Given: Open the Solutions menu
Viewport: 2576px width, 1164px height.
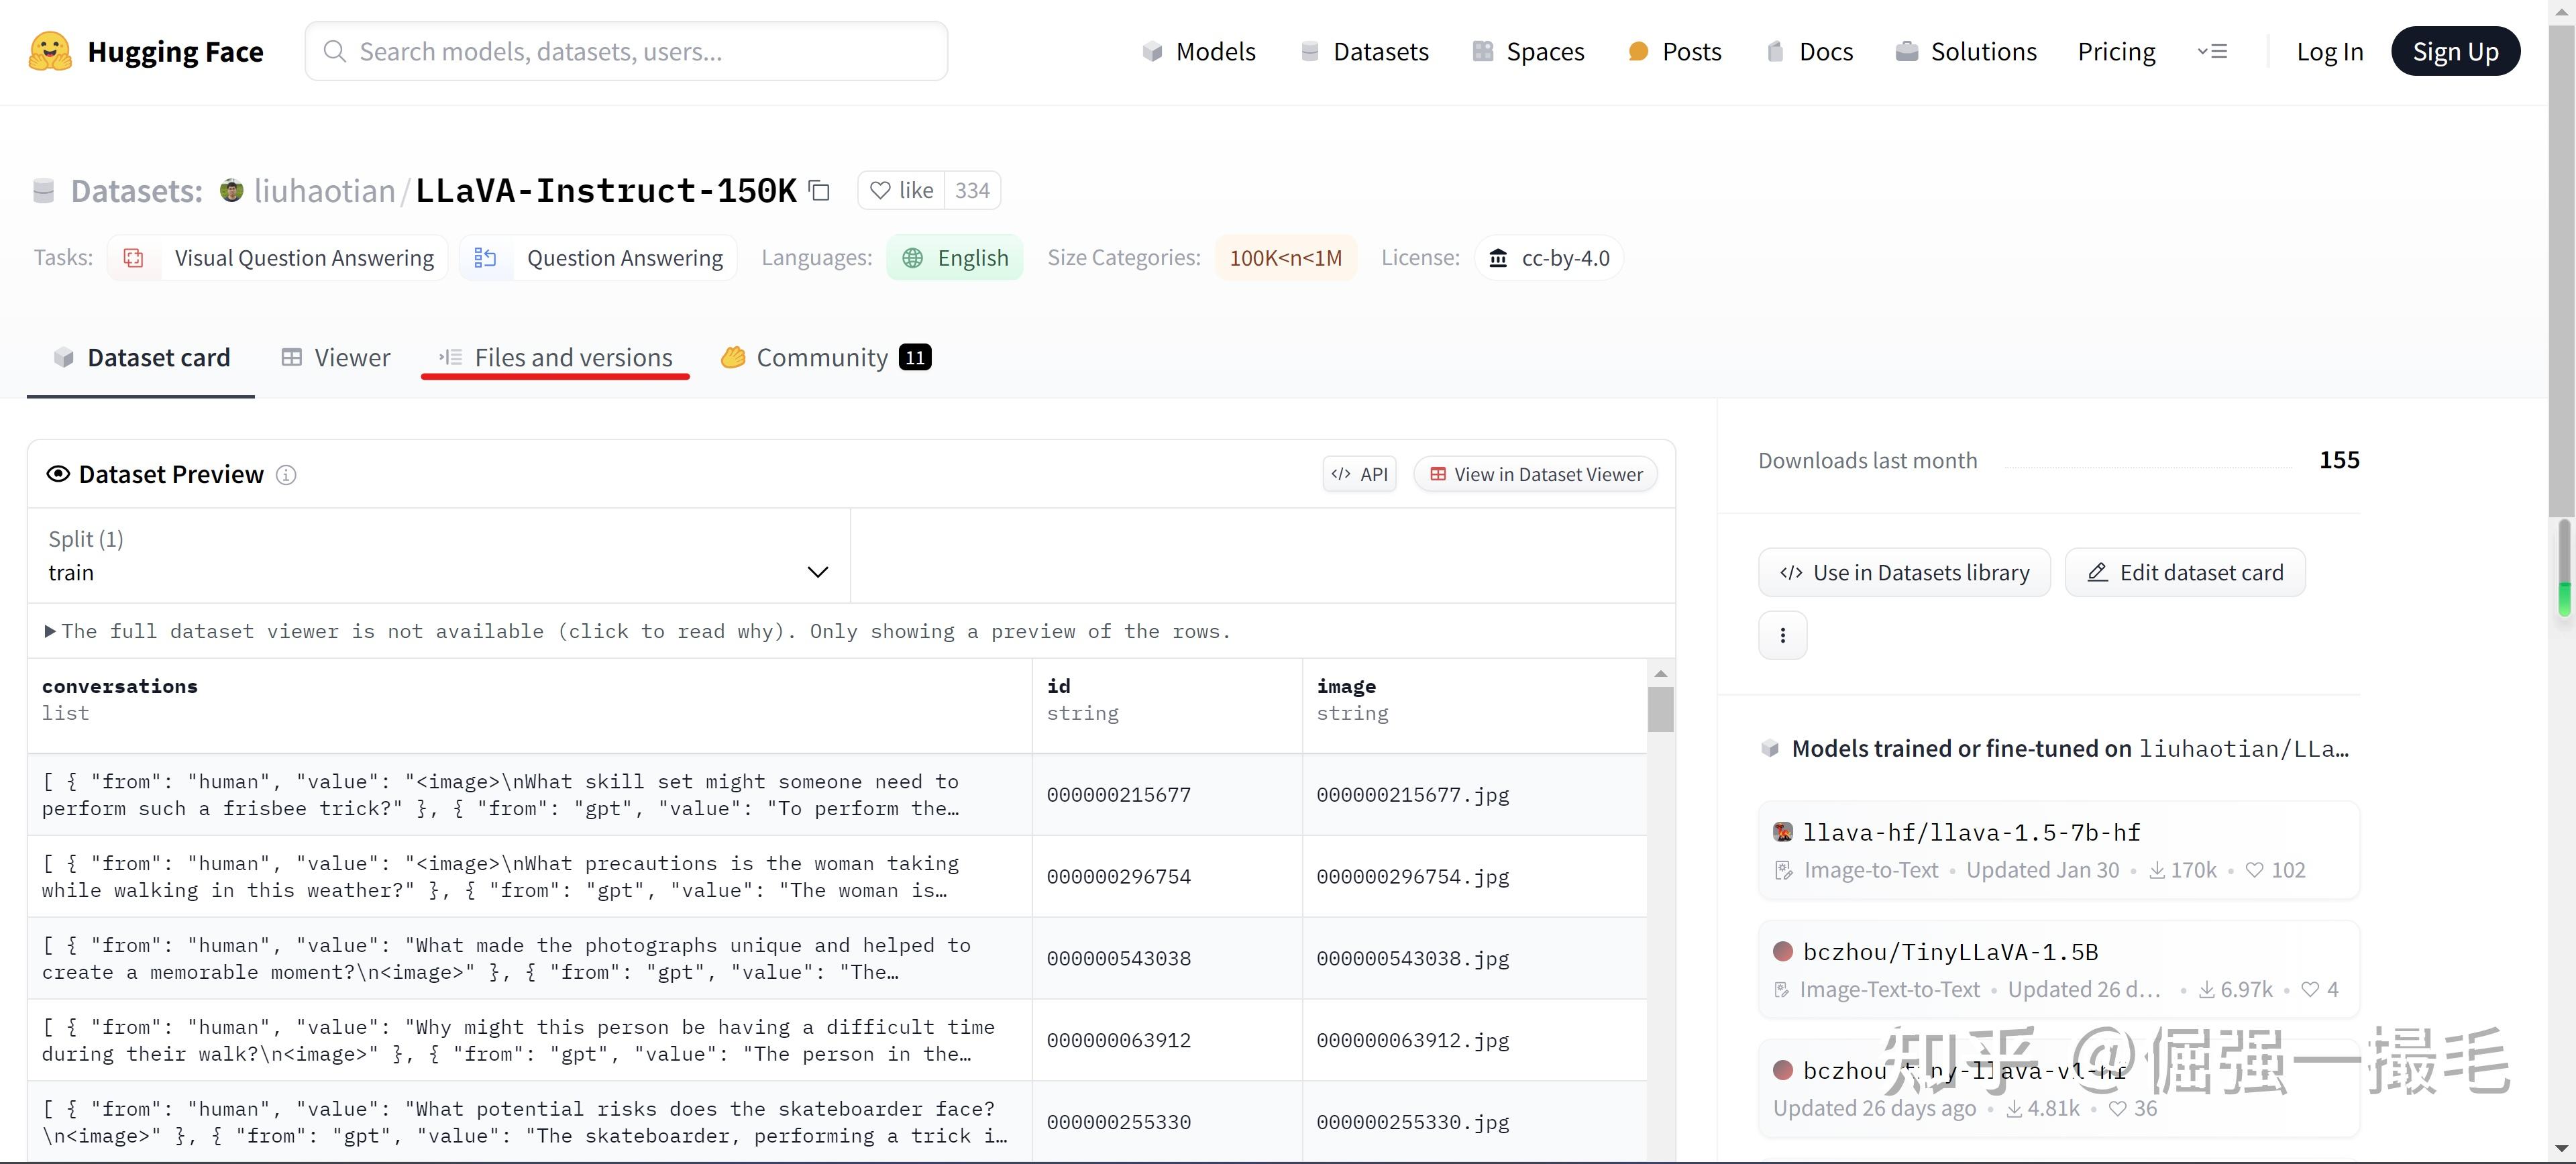Looking at the screenshot, I should click(1965, 51).
